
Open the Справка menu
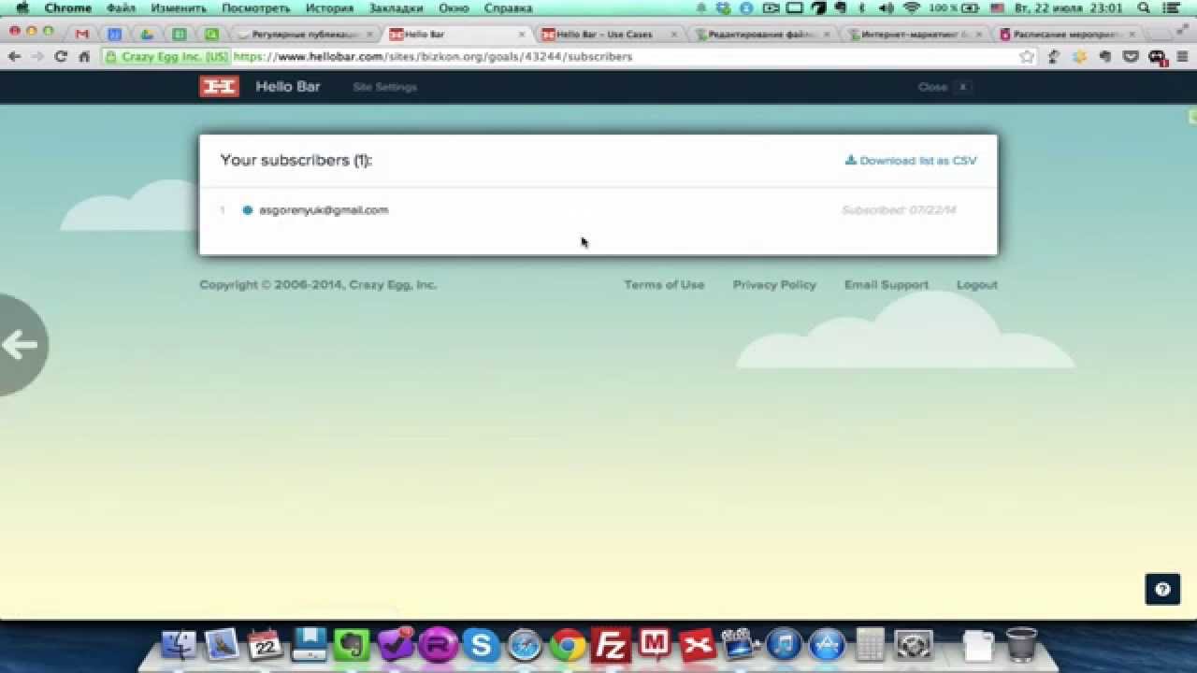508,7
